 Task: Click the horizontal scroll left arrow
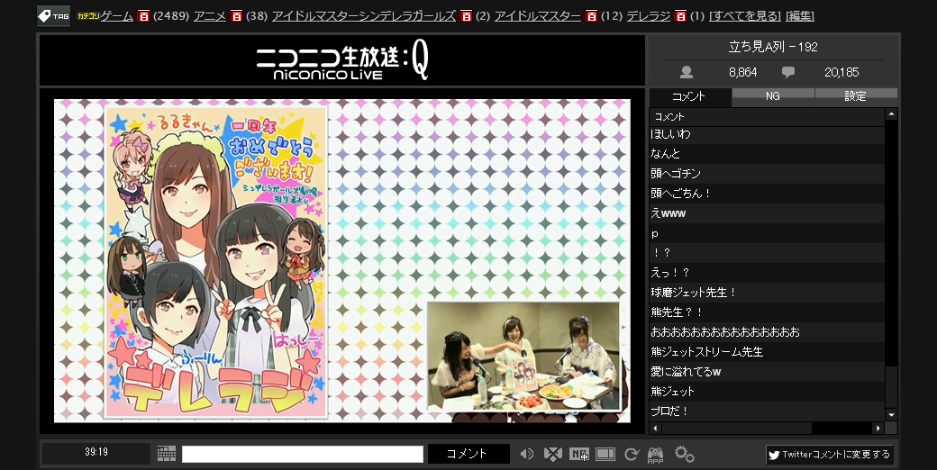(x=656, y=429)
